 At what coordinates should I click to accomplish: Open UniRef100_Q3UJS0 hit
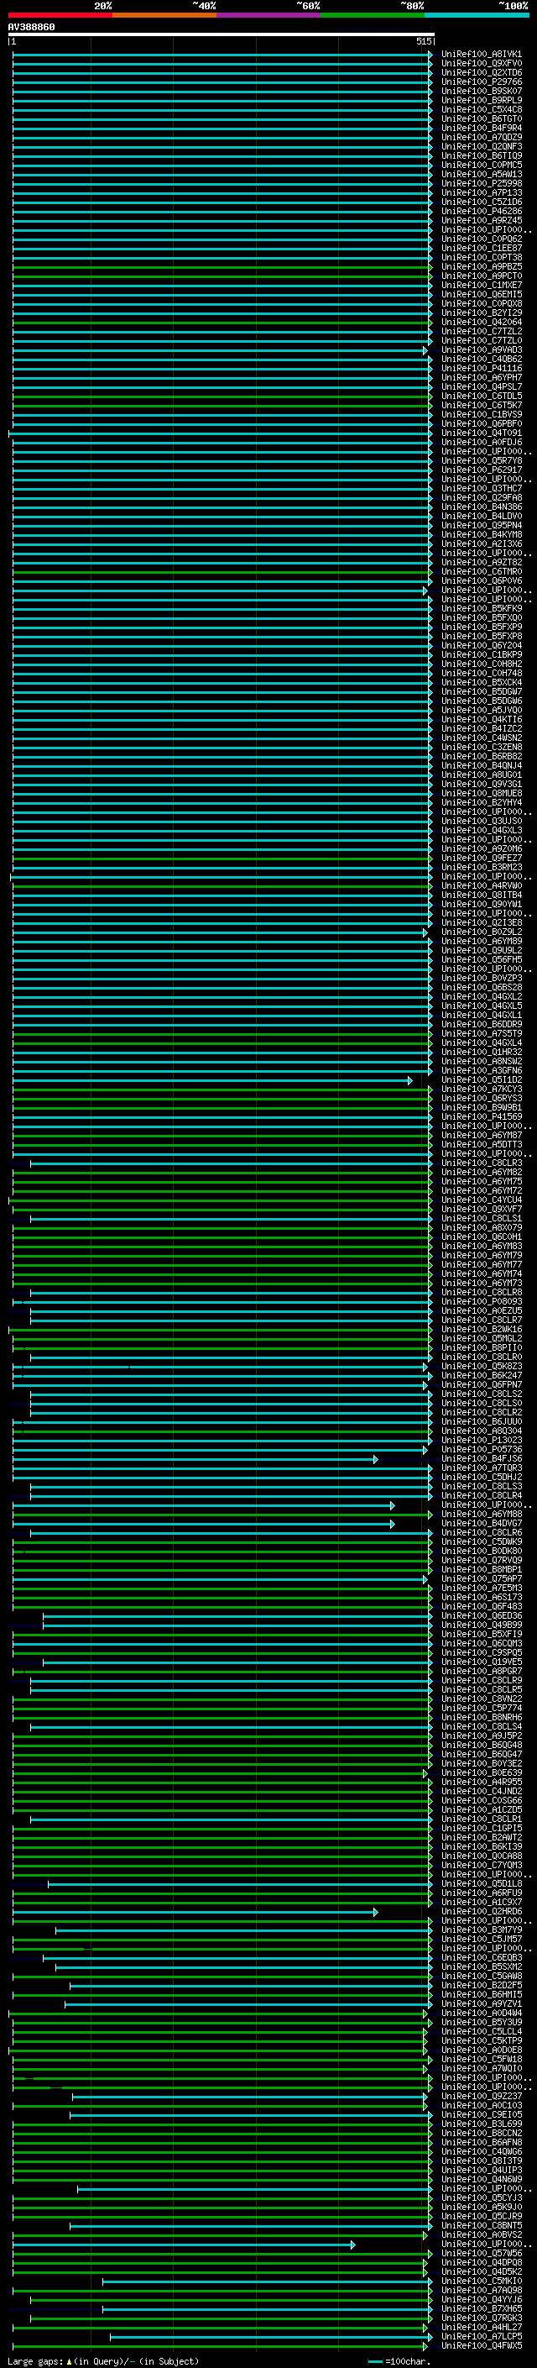point(481,821)
